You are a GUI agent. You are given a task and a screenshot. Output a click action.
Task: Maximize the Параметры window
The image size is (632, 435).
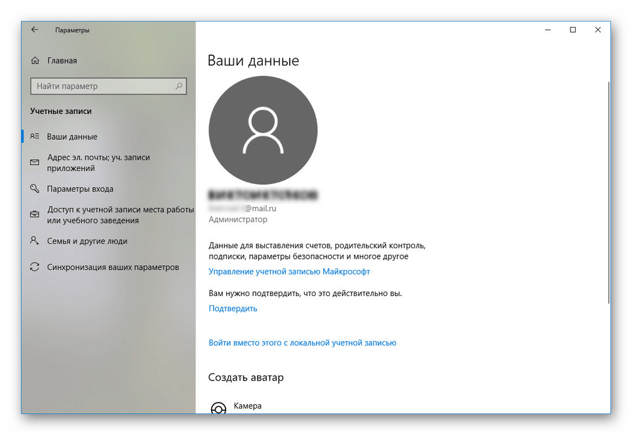coord(573,30)
